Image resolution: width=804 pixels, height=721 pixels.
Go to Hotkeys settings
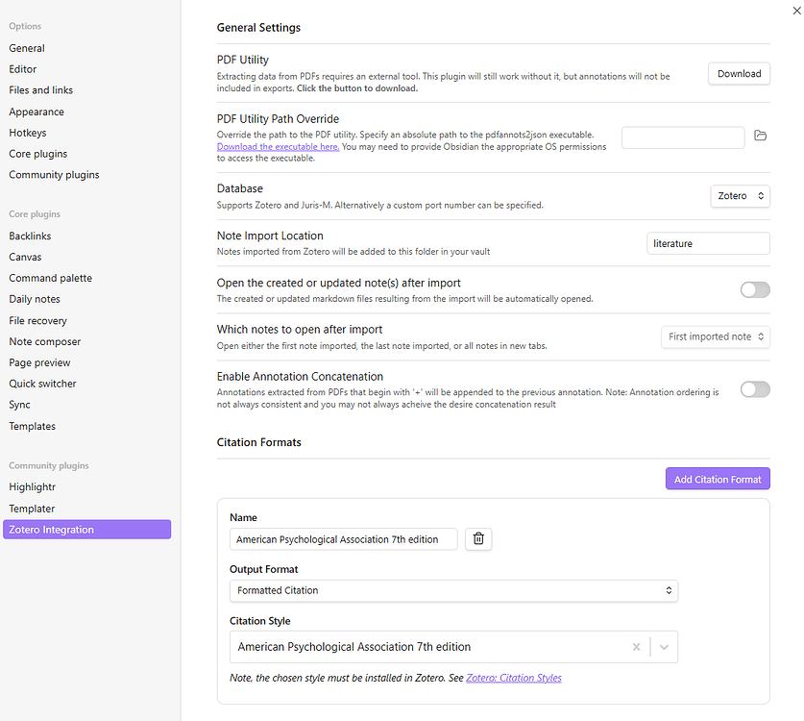pyautogui.click(x=28, y=133)
